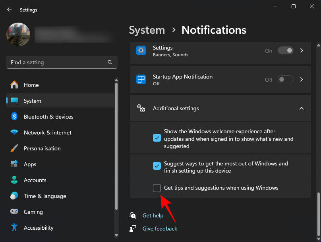Open the user profile picture
321x242 pixels.
(18, 35)
